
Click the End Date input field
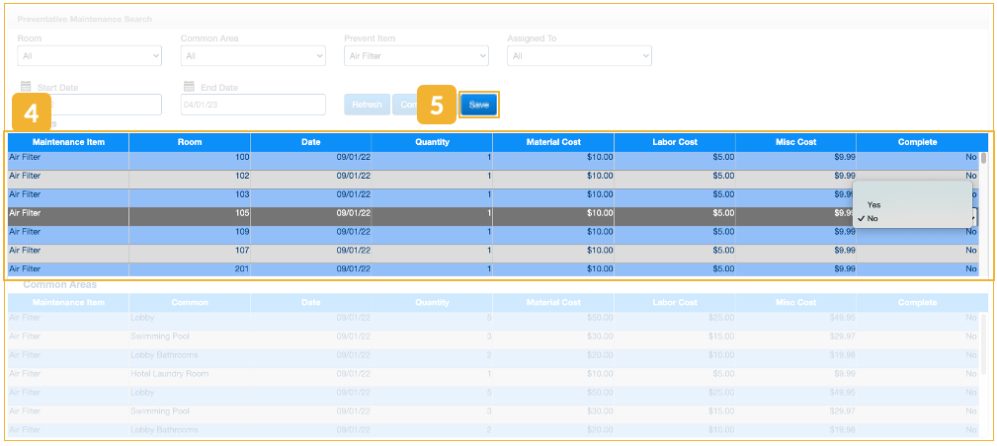coord(252,105)
